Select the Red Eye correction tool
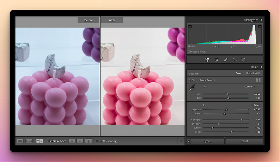Image resolution: width=280 pixels, height=162 pixels. coord(235,60)
